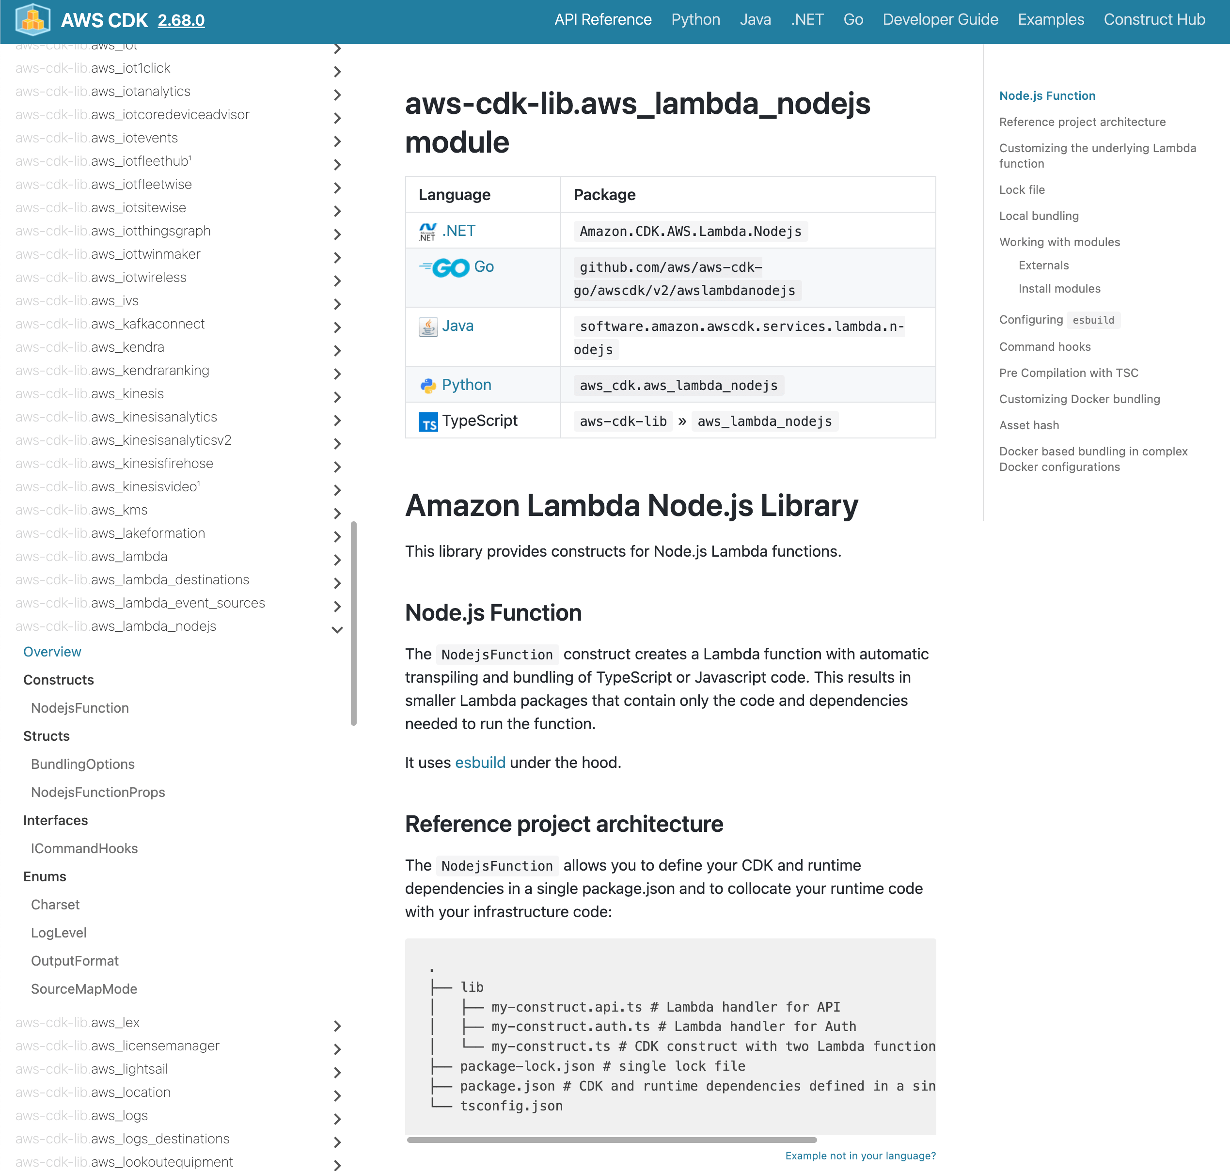Open BundlingOptions struct in sidebar
Viewport: 1230px width, 1171px height.
(83, 764)
